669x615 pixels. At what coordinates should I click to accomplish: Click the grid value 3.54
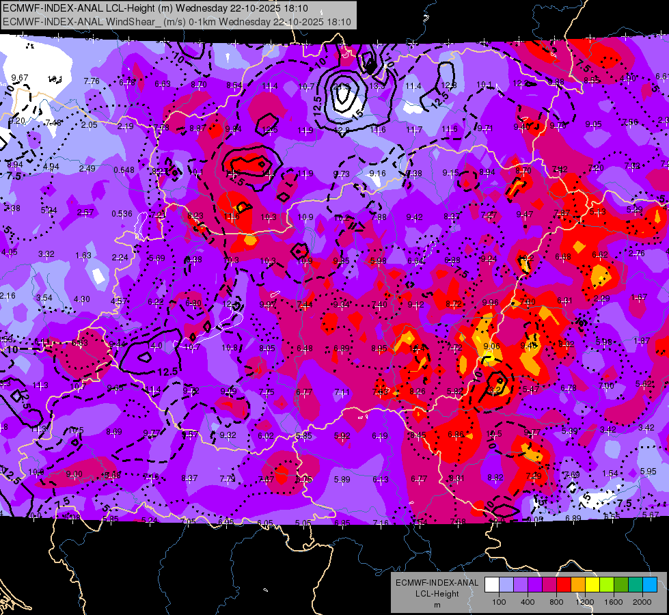tap(44, 297)
